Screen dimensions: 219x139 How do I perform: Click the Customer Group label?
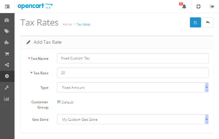tap(40, 105)
